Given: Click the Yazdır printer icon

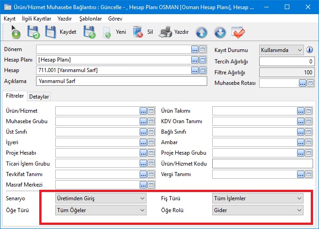Looking at the screenshot, I should pyautogui.click(x=165, y=32).
